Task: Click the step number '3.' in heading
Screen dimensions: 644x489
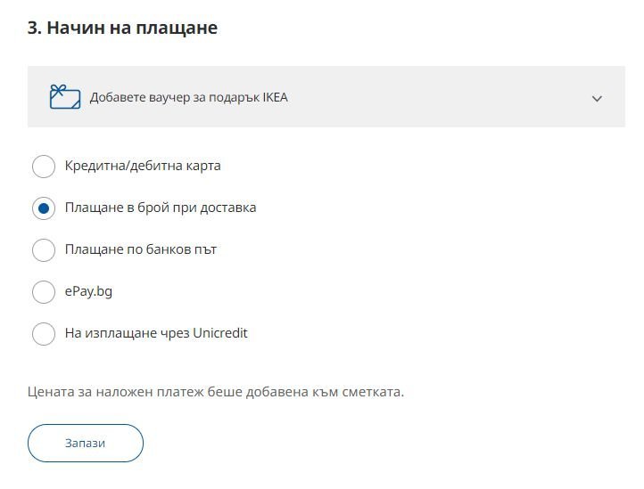Action: pos(35,28)
